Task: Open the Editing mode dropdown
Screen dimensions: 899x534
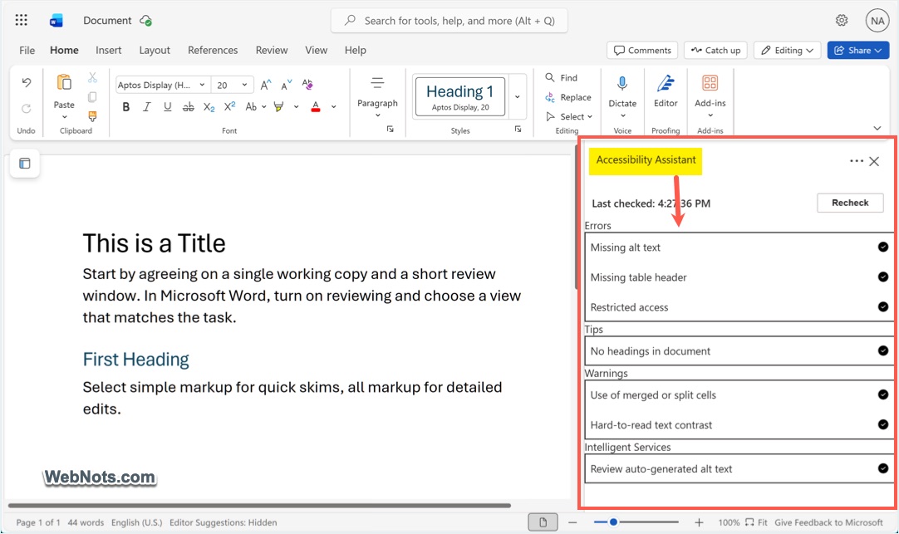Action: coord(787,51)
